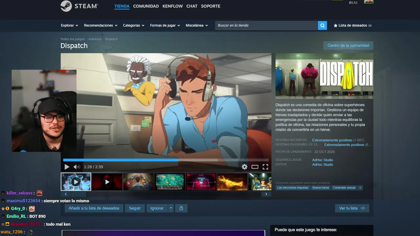Select the Contenido sexual tag
The width and height of the screenshot is (420, 236).
(x=344, y=188)
